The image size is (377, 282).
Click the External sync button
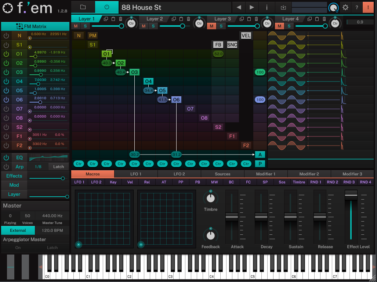click(18, 230)
